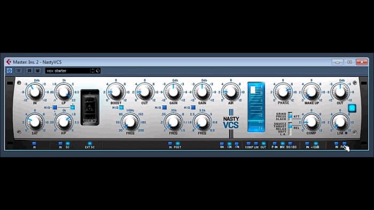The width and height of the screenshot is (374, 210).
Task: Click the REL release mode slider
Action: (x=290, y=129)
